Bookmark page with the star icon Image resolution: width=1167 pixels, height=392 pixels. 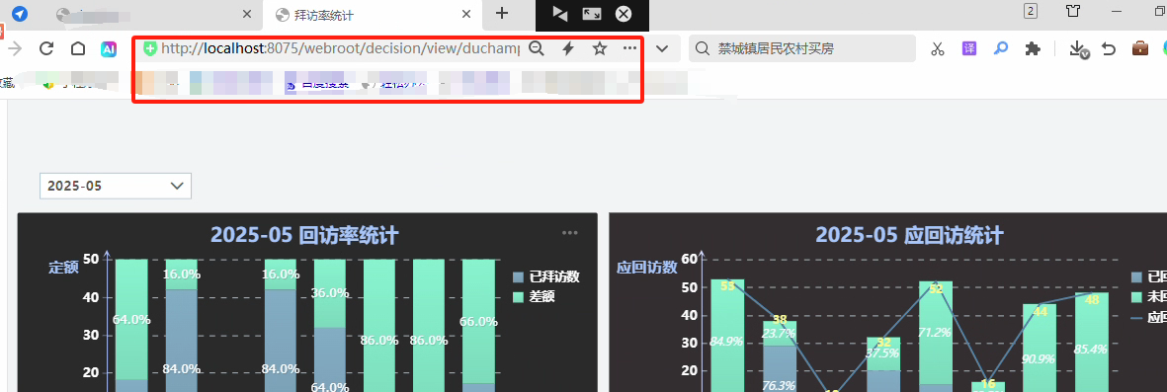coord(599,49)
